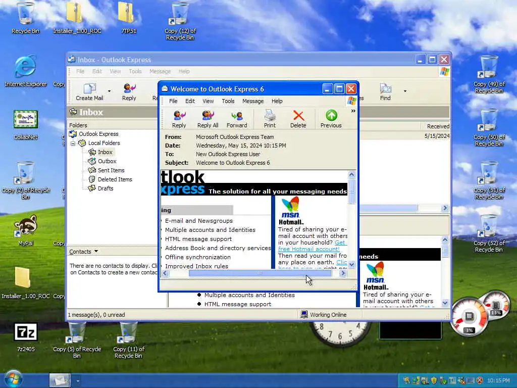The image size is (517, 388).
Task: Open Copy (51) of Recycle Bin
Action: (489, 180)
